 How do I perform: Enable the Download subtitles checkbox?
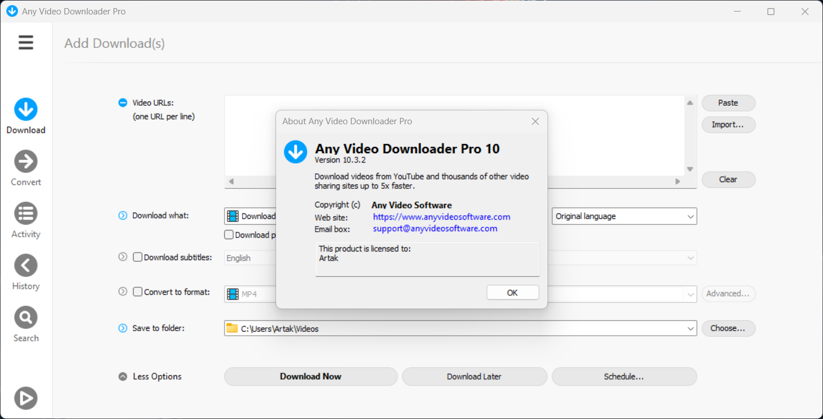(x=138, y=257)
